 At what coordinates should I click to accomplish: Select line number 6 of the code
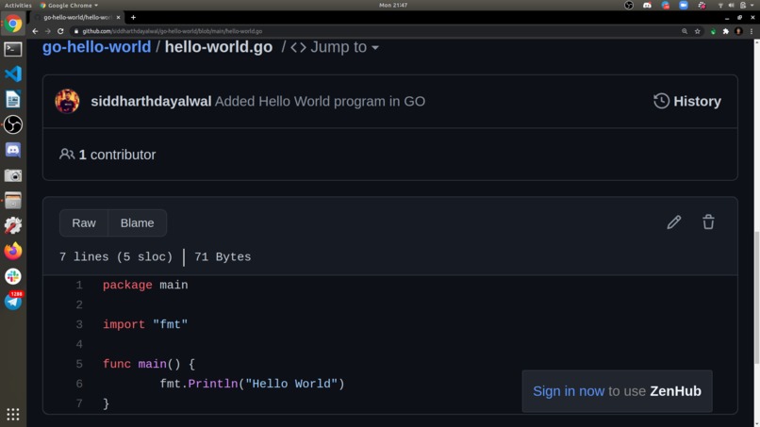point(79,384)
